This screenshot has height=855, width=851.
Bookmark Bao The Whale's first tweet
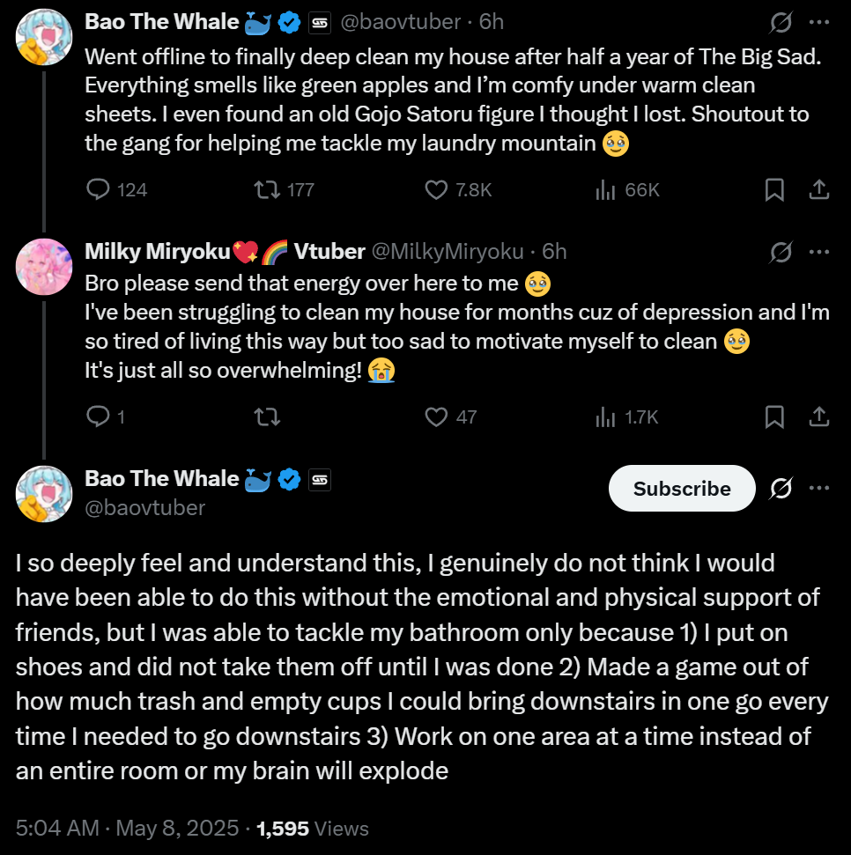774,189
